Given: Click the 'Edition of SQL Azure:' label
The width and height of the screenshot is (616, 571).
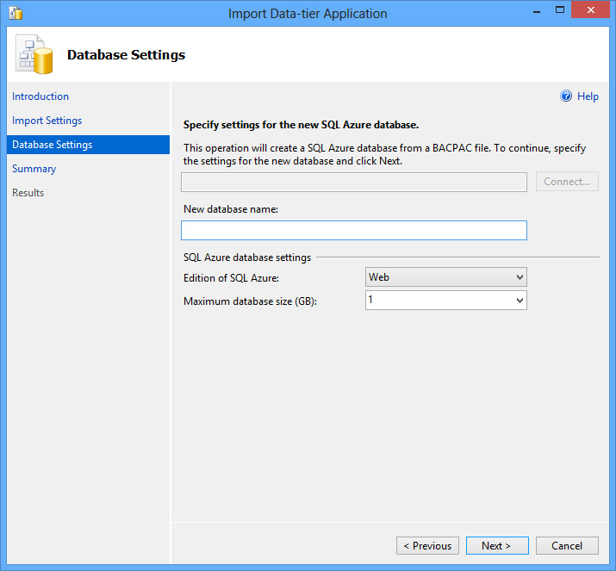Looking at the screenshot, I should tap(231, 277).
